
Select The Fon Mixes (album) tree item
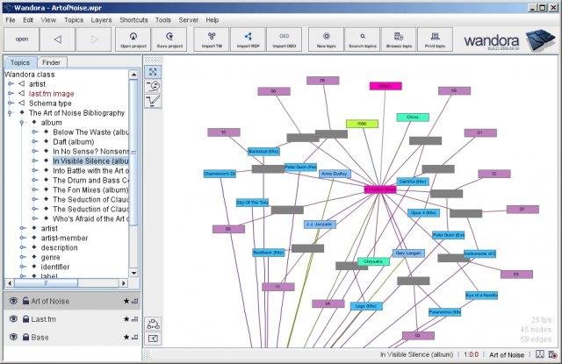point(90,189)
